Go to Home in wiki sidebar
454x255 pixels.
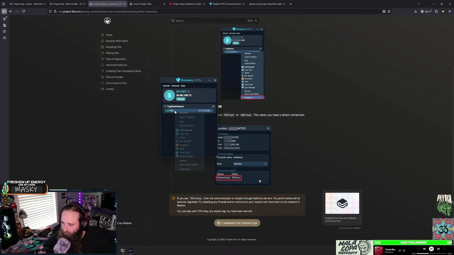109,35
